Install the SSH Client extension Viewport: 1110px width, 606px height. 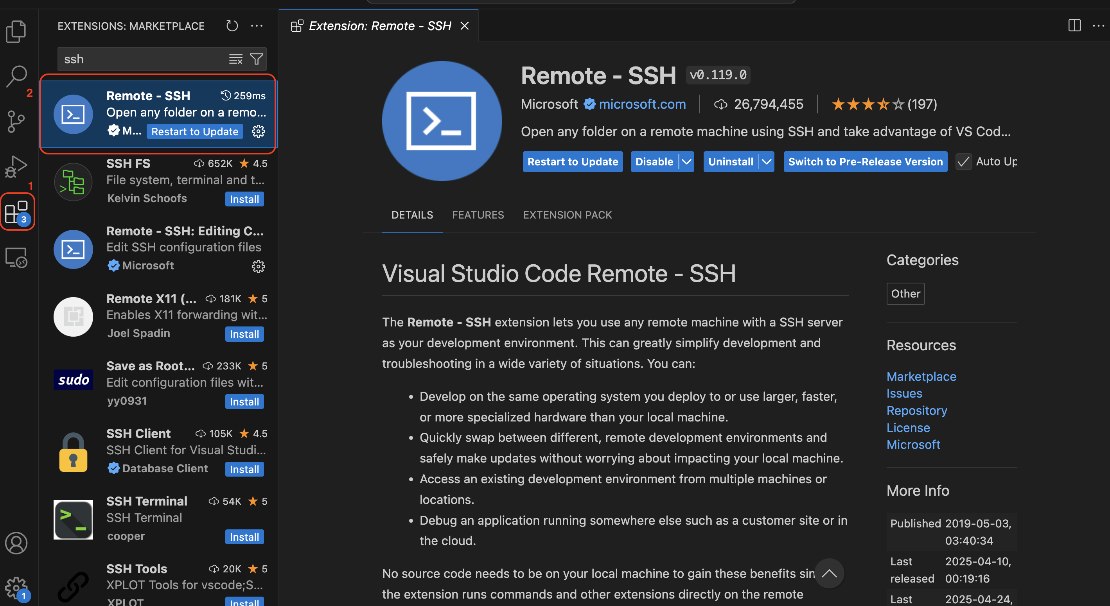(244, 469)
